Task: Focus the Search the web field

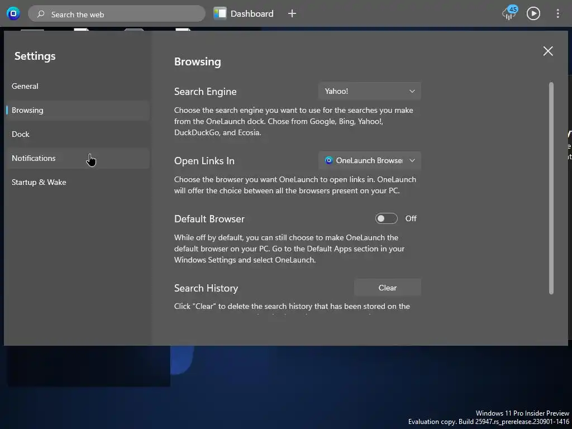Action: 116,14
